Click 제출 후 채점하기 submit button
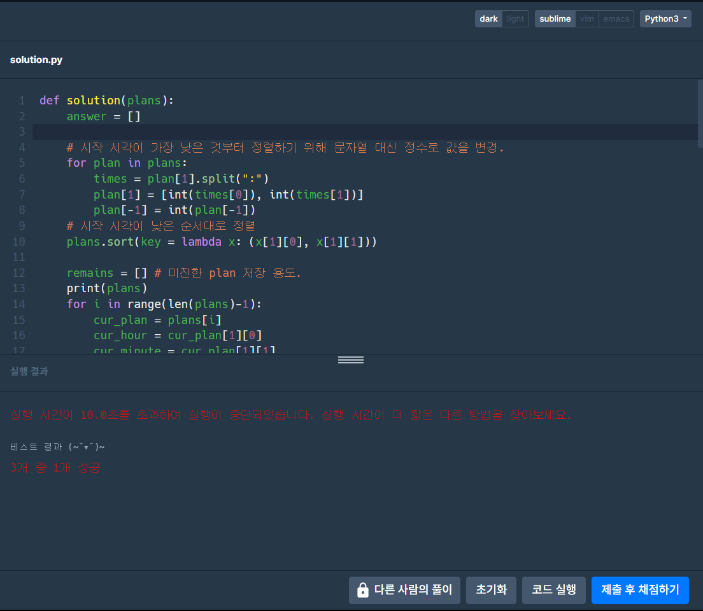703x611 pixels. point(640,590)
